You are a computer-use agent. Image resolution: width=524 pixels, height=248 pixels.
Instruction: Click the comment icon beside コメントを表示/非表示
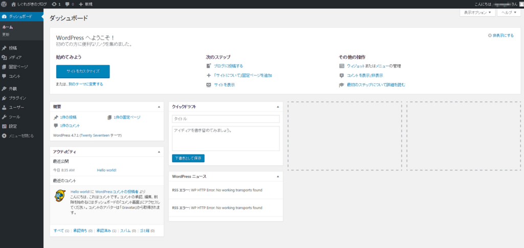click(341, 76)
